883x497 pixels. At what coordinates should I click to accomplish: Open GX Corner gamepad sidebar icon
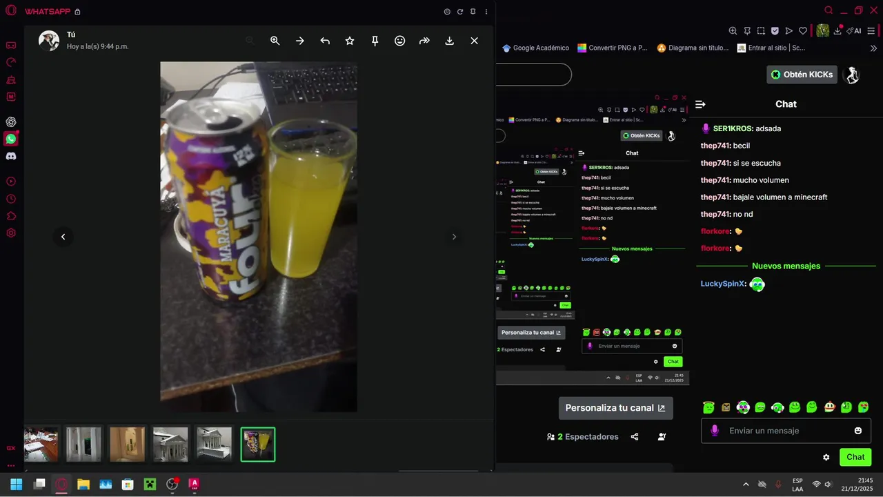click(11, 46)
